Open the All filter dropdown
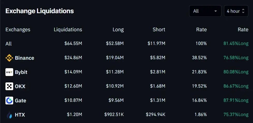Screen dimensions: 253x123 tap(205, 11)
